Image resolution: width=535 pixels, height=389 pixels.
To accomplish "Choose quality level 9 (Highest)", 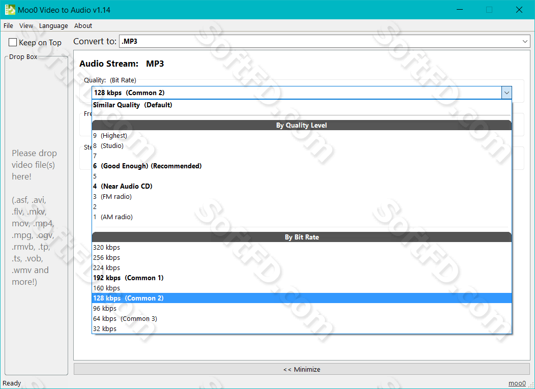I will pos(302,135).
